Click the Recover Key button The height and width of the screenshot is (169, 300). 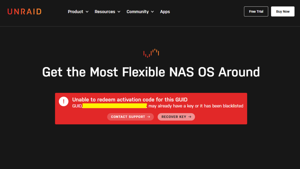176,117
